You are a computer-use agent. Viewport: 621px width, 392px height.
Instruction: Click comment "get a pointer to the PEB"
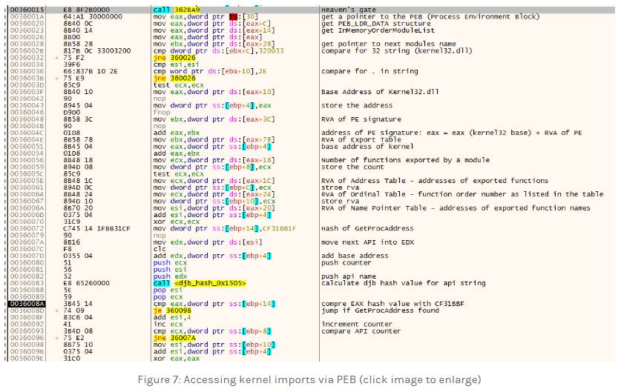coord(430,16)
